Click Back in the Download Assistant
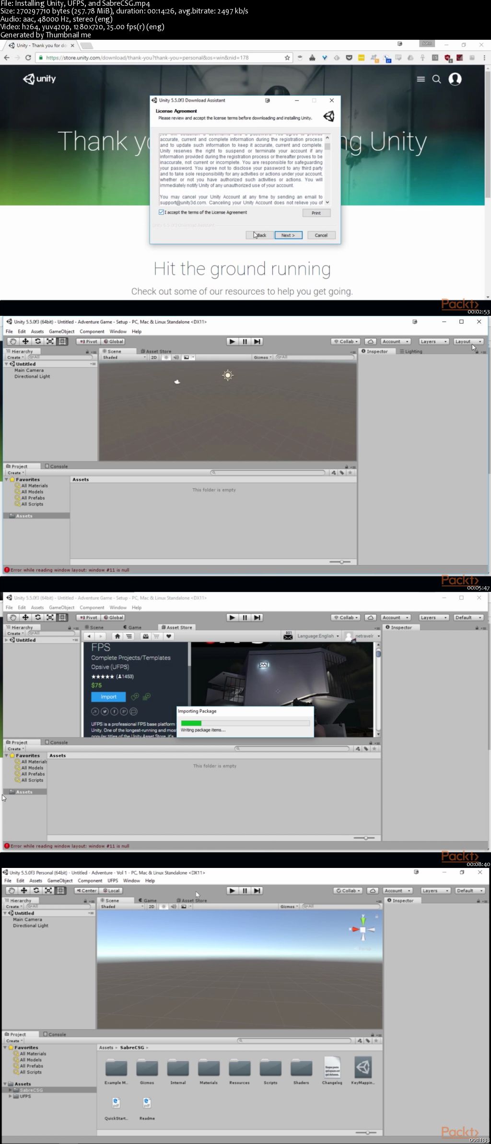The width and height of the screenshot is (491, 1144). click(259, 235)
